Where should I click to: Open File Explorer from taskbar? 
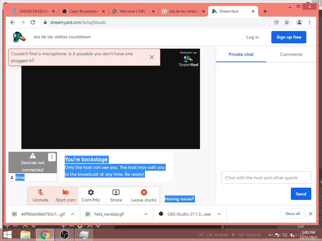[x=25, y=235]
